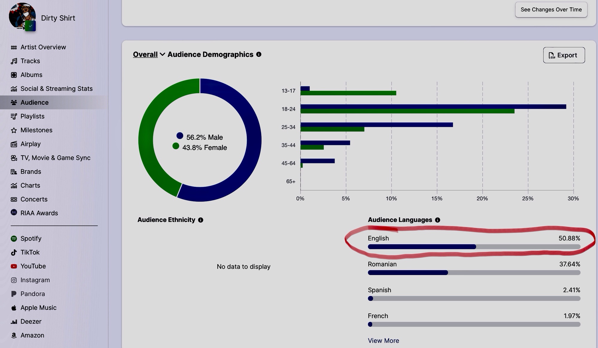Screen dimensions: 598x348
Task: Click See Changes Over Time button
Action: (551, 10)
